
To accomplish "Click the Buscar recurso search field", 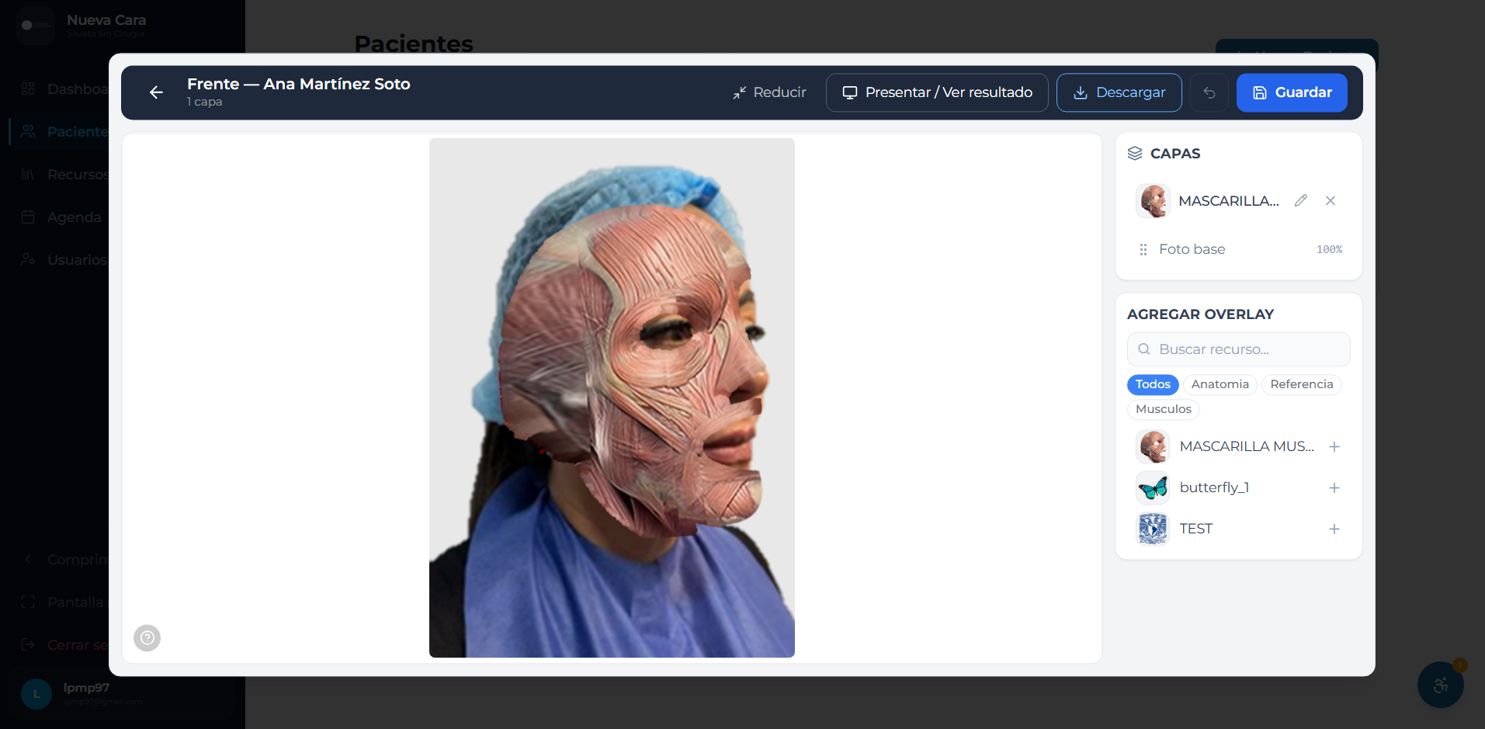I will (1239, 349).
